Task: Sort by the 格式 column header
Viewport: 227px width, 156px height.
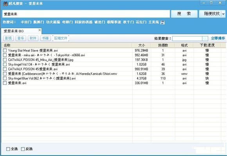Action: 184,45
